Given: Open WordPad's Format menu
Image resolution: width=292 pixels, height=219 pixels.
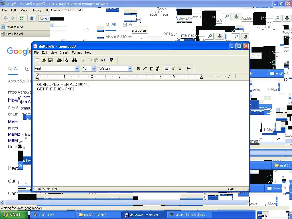Looking at the screenshot, I should click(x=77, y=52).
